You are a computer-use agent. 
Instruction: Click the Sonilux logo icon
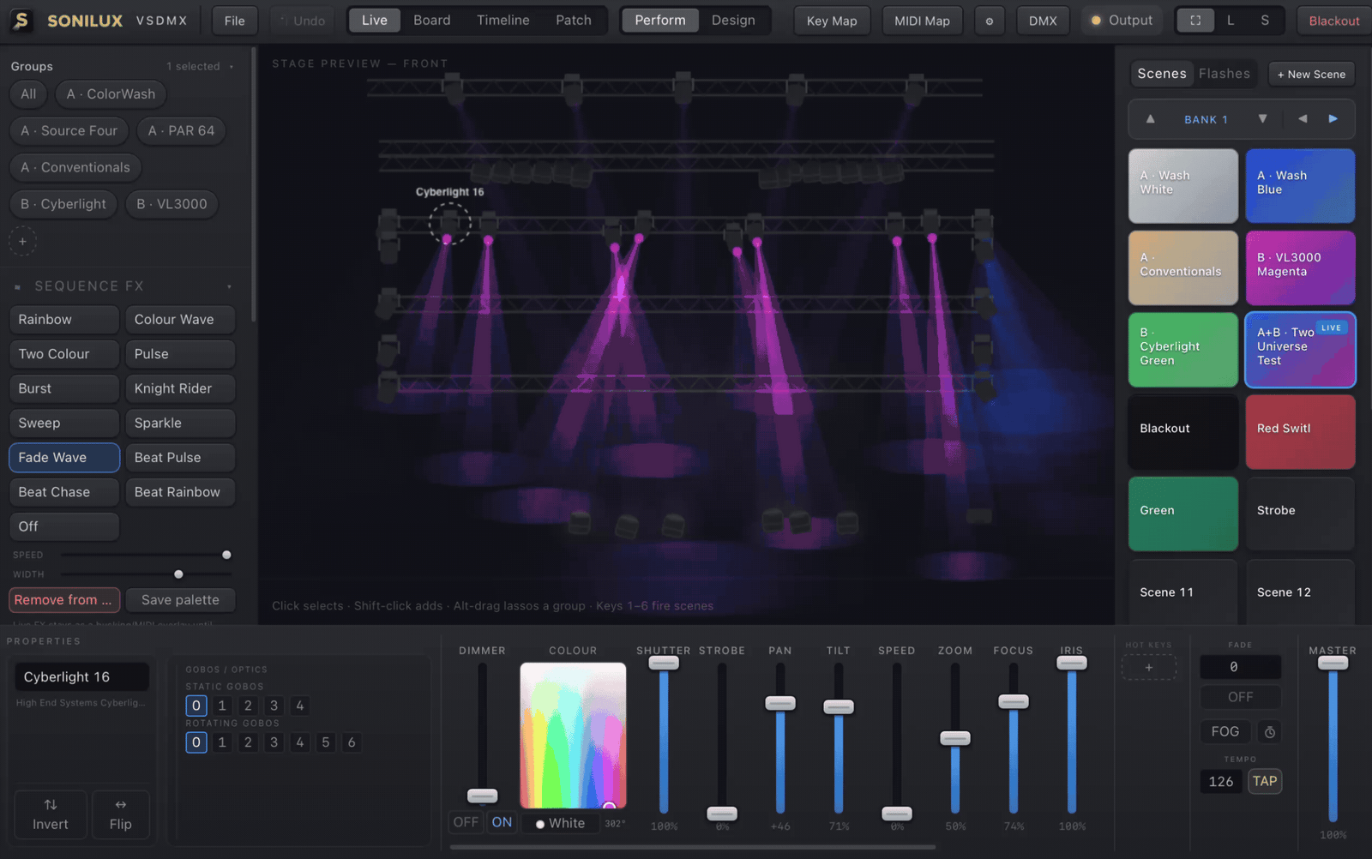point(21,21)
